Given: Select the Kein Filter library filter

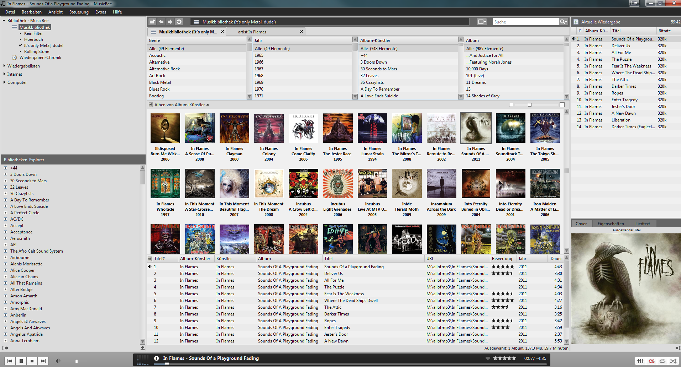Looking at the screenshot, I should (33, 33).
